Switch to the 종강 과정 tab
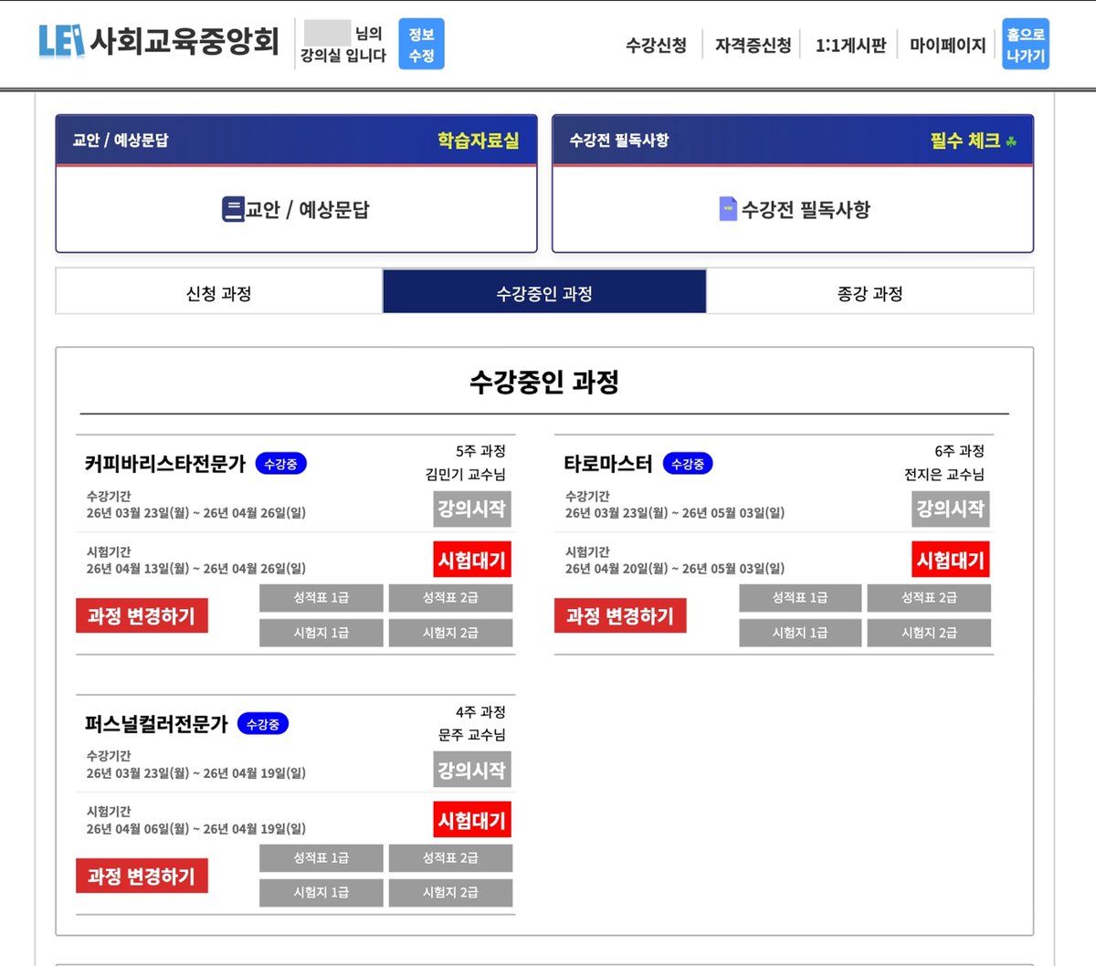This screenshot has width=1096, height=966. click(870, 293)
